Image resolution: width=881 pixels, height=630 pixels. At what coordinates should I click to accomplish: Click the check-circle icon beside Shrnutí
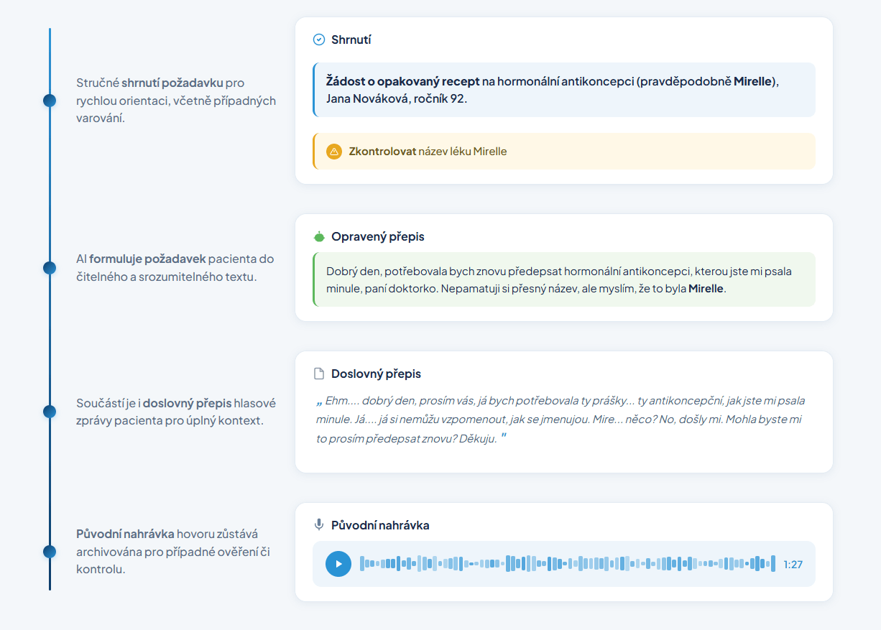[319, 40]
